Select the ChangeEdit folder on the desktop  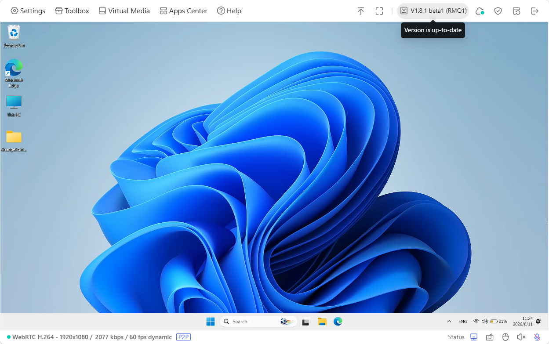point(14,141)
